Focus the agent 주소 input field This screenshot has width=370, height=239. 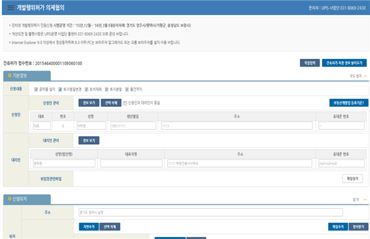(x=239, y=163)
